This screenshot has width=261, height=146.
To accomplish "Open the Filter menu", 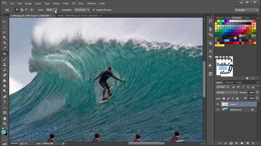I will tap(66, 3).
